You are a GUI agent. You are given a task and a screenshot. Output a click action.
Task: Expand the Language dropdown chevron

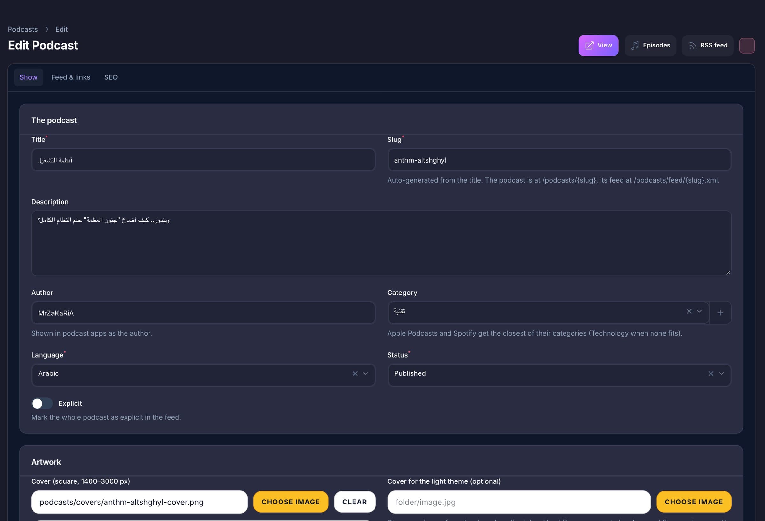(365, 373)
